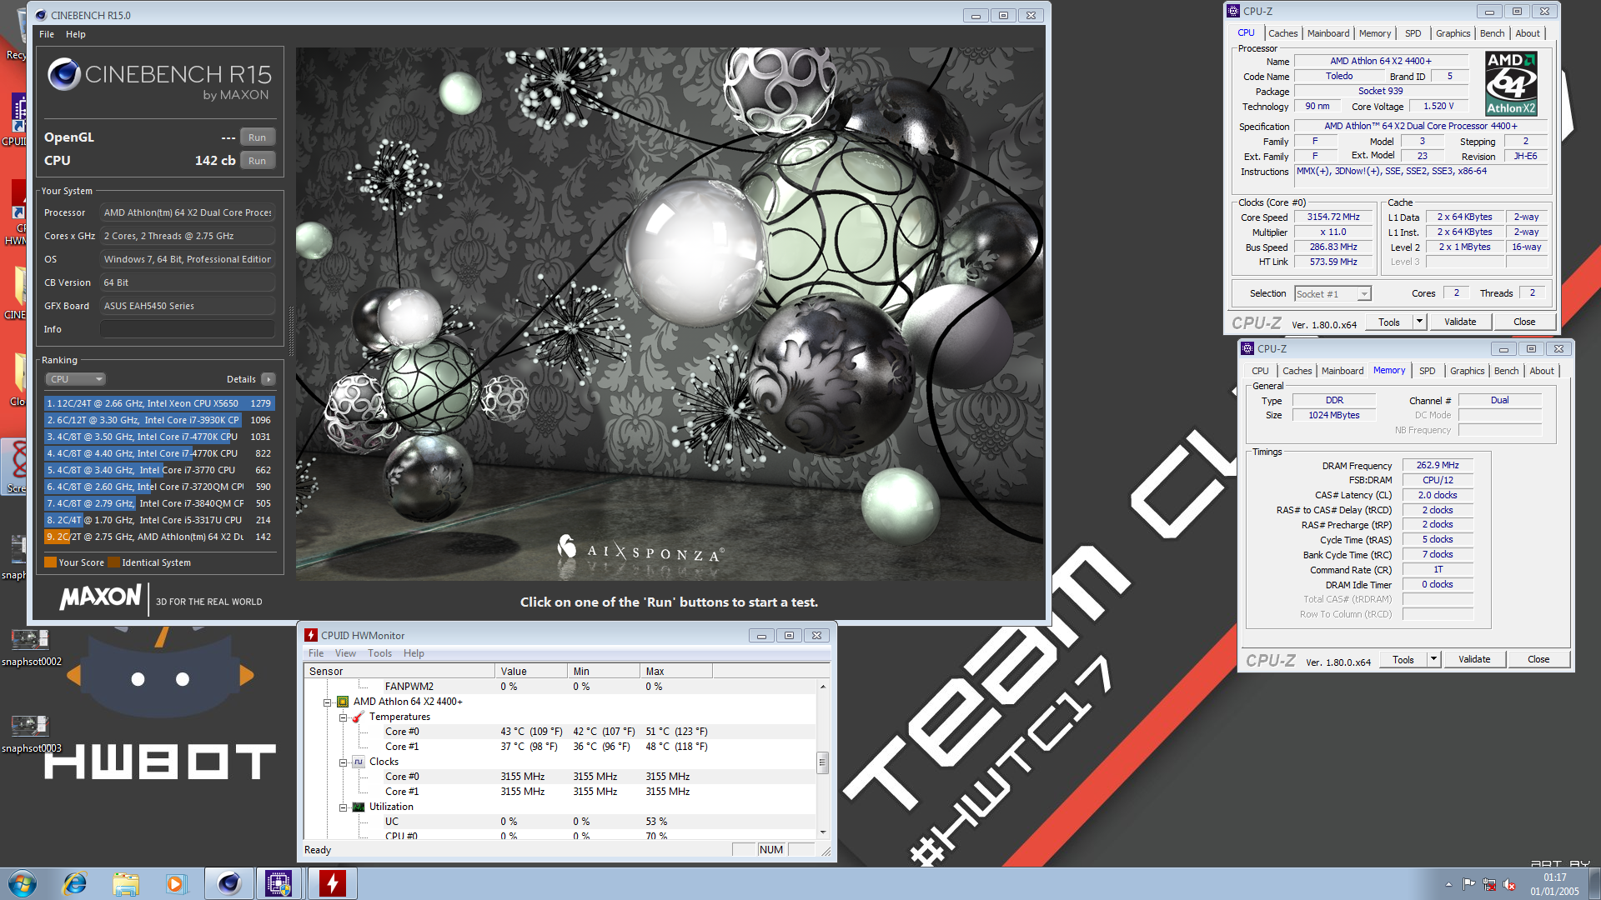1601x900 pixels.
Task: Collapse Utilization tree node in HWMonitor
Action: [343, 807]
